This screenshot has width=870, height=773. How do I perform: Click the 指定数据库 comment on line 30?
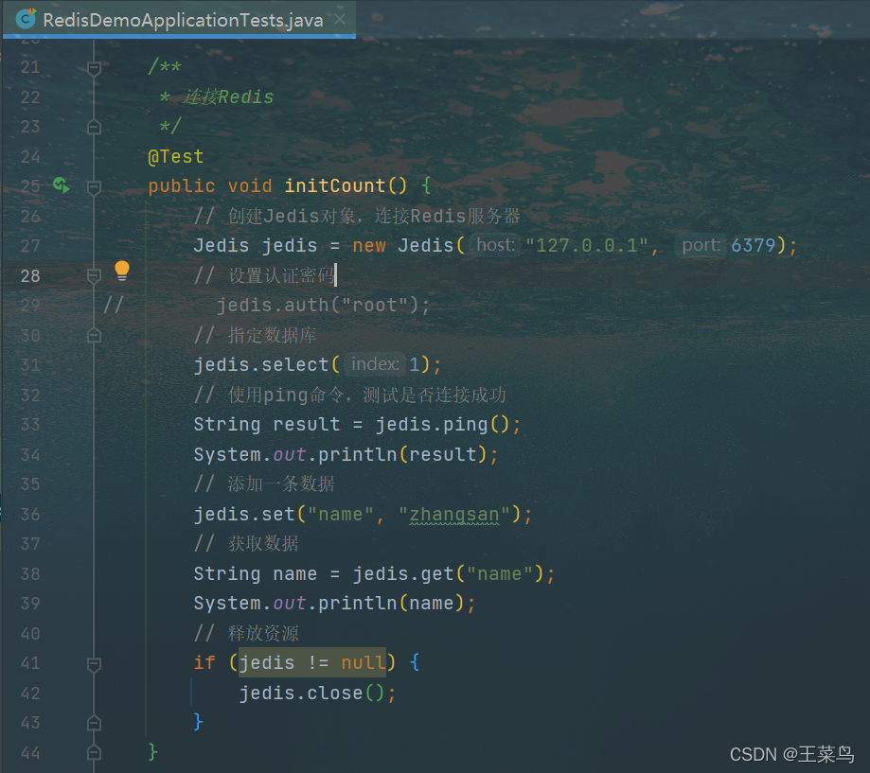click(x=256, y=336)
